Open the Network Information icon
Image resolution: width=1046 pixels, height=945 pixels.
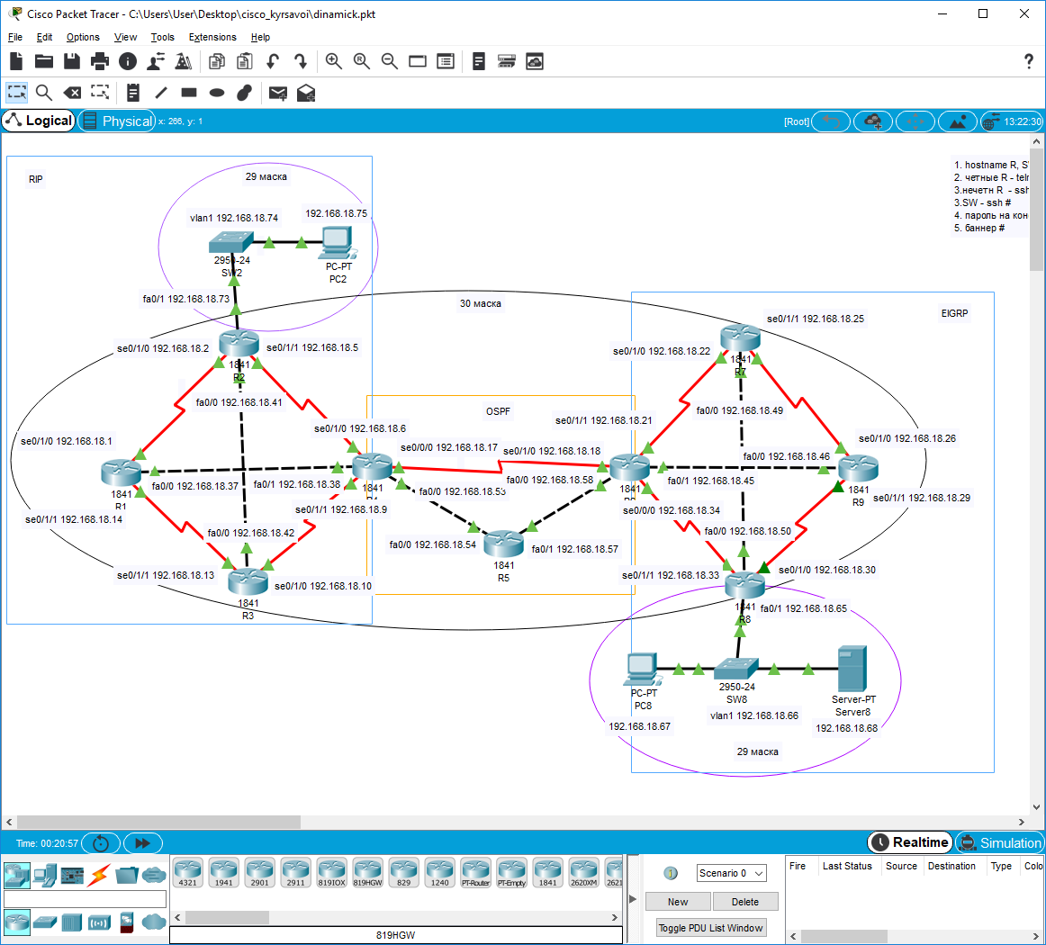coord(128,61)
